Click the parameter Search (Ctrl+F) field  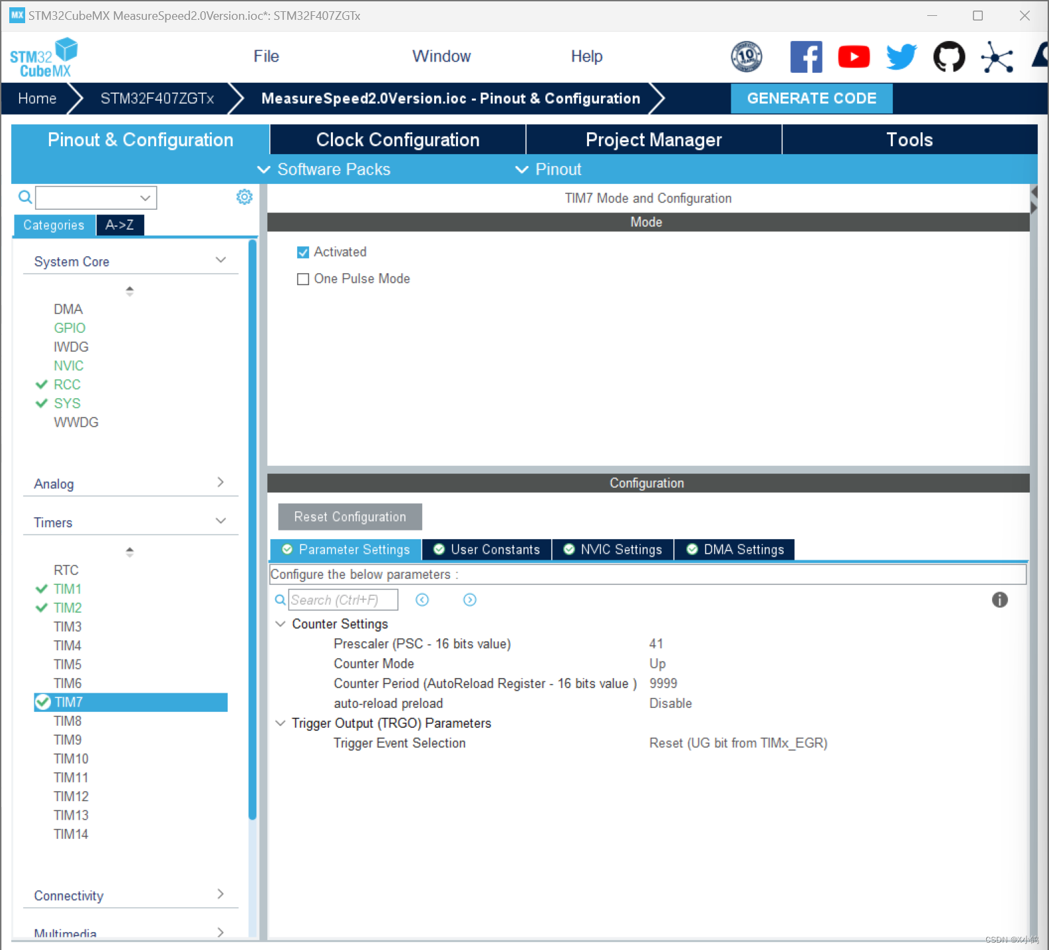pos(343,600)
